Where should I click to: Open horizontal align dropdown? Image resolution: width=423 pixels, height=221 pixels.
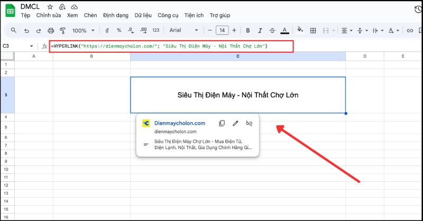point(347,31)
